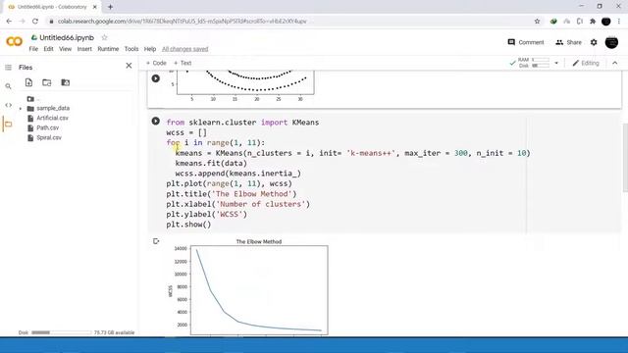This screenshot has height=353, width=628.
Task: Open the Runtime menu
Action: pyautogui.click(x=108, y=49)
